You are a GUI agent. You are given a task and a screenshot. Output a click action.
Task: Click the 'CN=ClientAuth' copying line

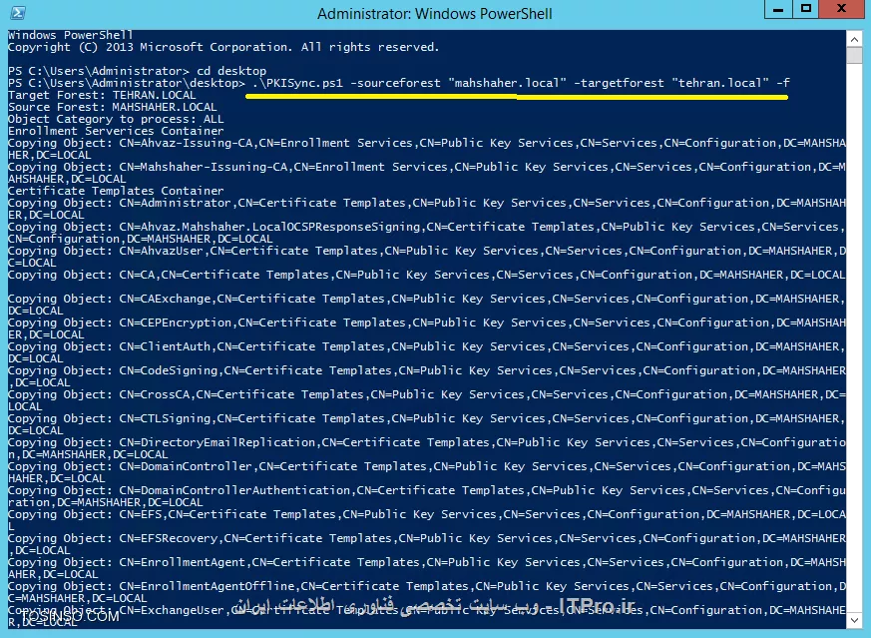coord(427,352)
